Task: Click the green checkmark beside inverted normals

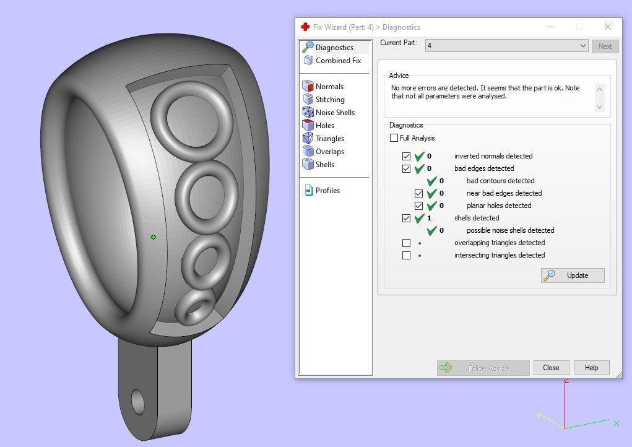Action: tap(419, 156)
